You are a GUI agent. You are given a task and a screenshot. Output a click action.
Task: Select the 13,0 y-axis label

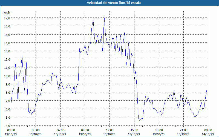(x=7, y=51)
